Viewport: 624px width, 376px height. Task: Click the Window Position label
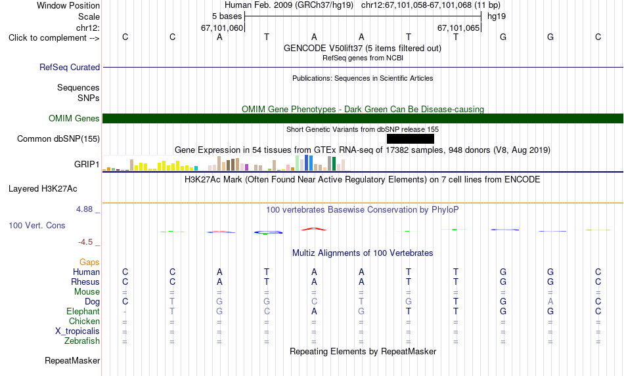68,5
